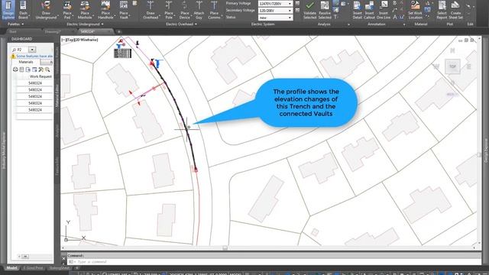Click the first icon in Dashboard materials toolbar

point(15,70)
